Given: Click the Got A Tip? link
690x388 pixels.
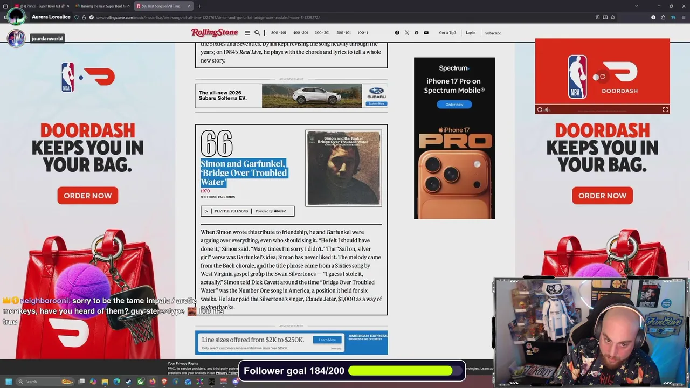Looking at the screenshot, I should [x=447, y=33].
